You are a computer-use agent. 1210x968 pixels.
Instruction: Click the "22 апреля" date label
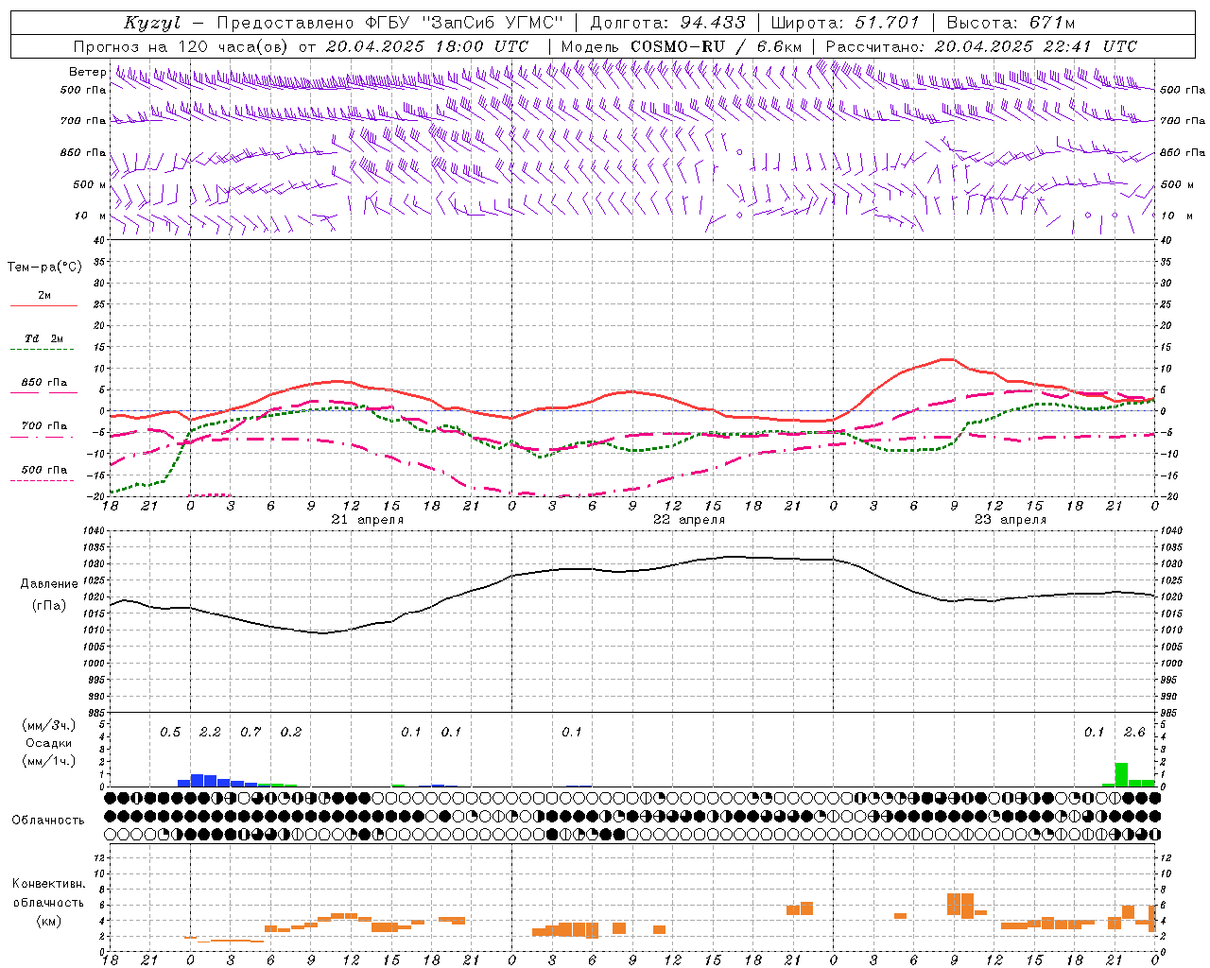[689, 520]
